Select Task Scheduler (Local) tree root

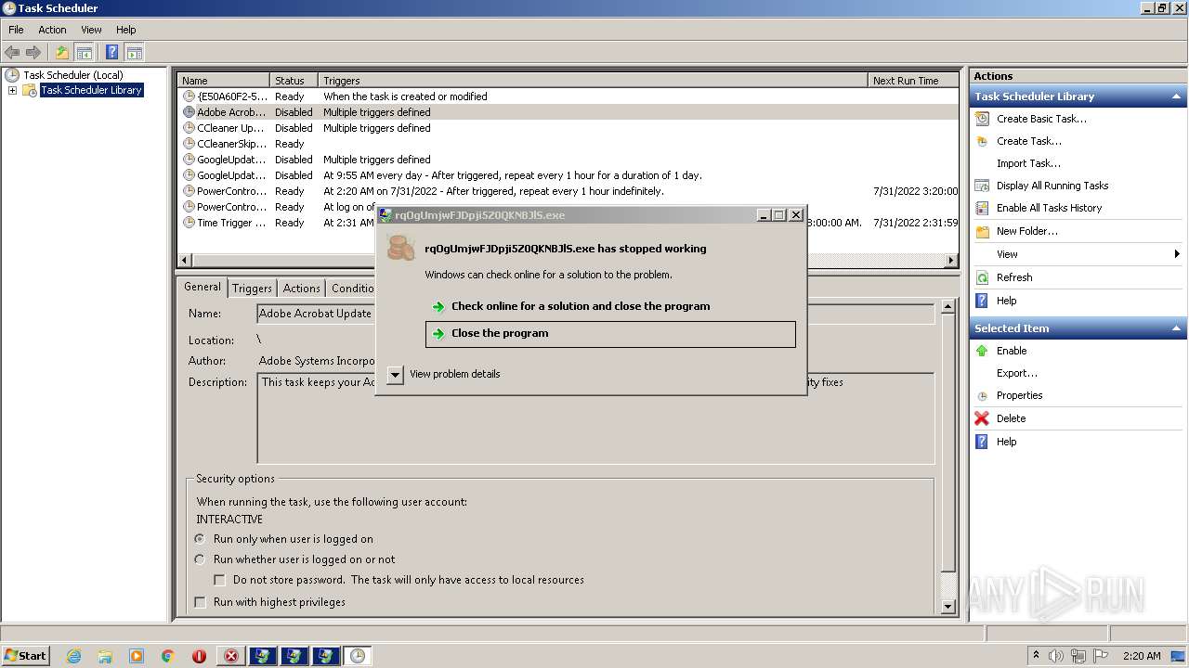click(72, 75)
